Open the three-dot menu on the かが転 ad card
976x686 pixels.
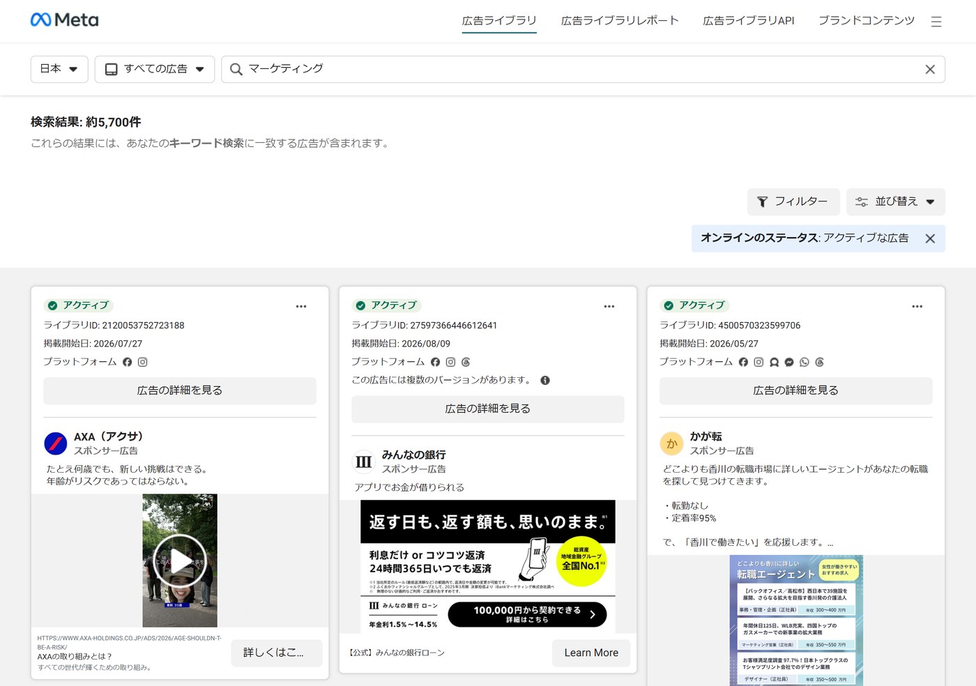click(917, 306)
